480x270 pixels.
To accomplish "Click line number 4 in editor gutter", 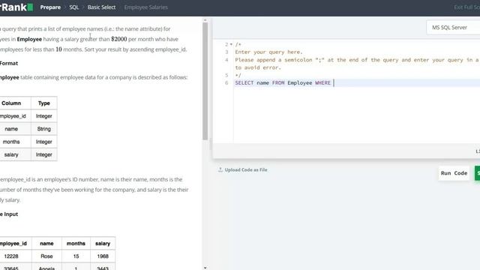I will [x=226, y=60].
